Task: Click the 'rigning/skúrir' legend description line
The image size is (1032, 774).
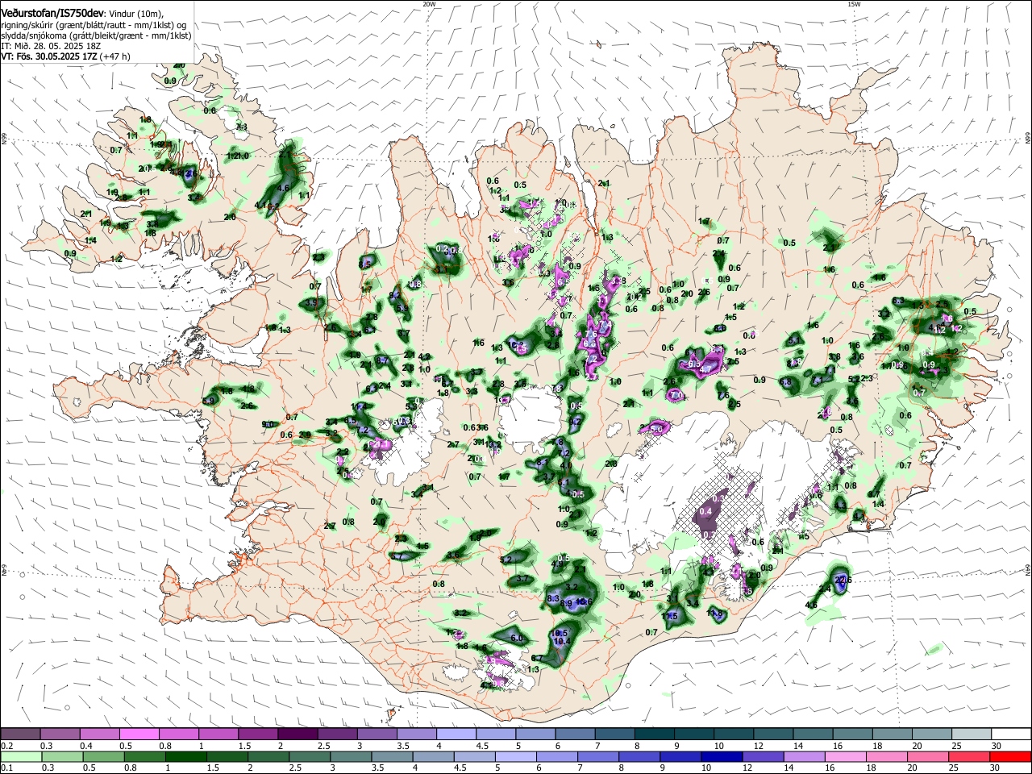Action: 94,25
